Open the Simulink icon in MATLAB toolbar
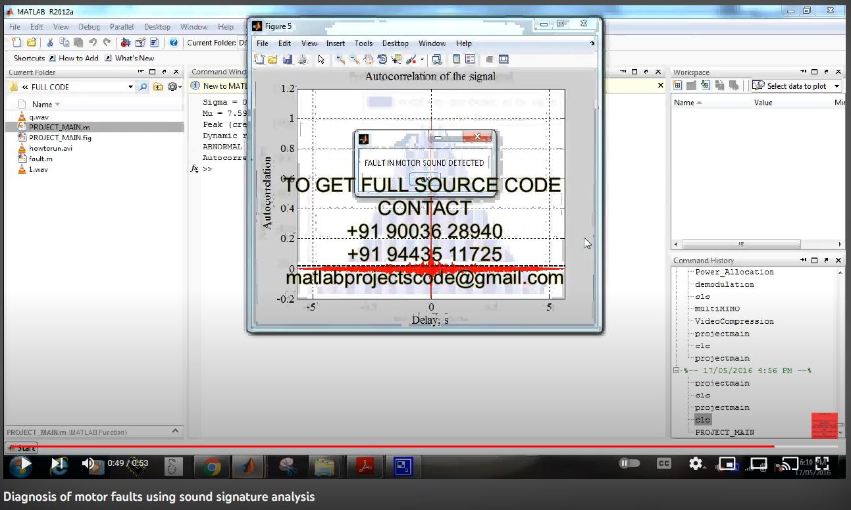851x510 pixels. 126,43
